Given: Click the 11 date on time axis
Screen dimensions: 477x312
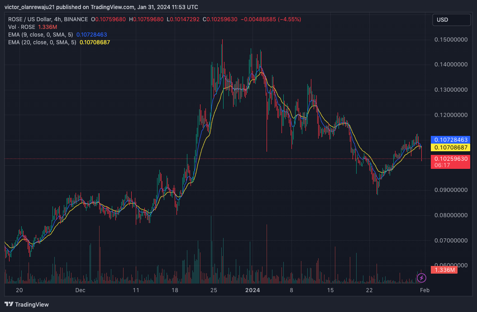Looking at the screenshot, I should (x=136, y=290).
